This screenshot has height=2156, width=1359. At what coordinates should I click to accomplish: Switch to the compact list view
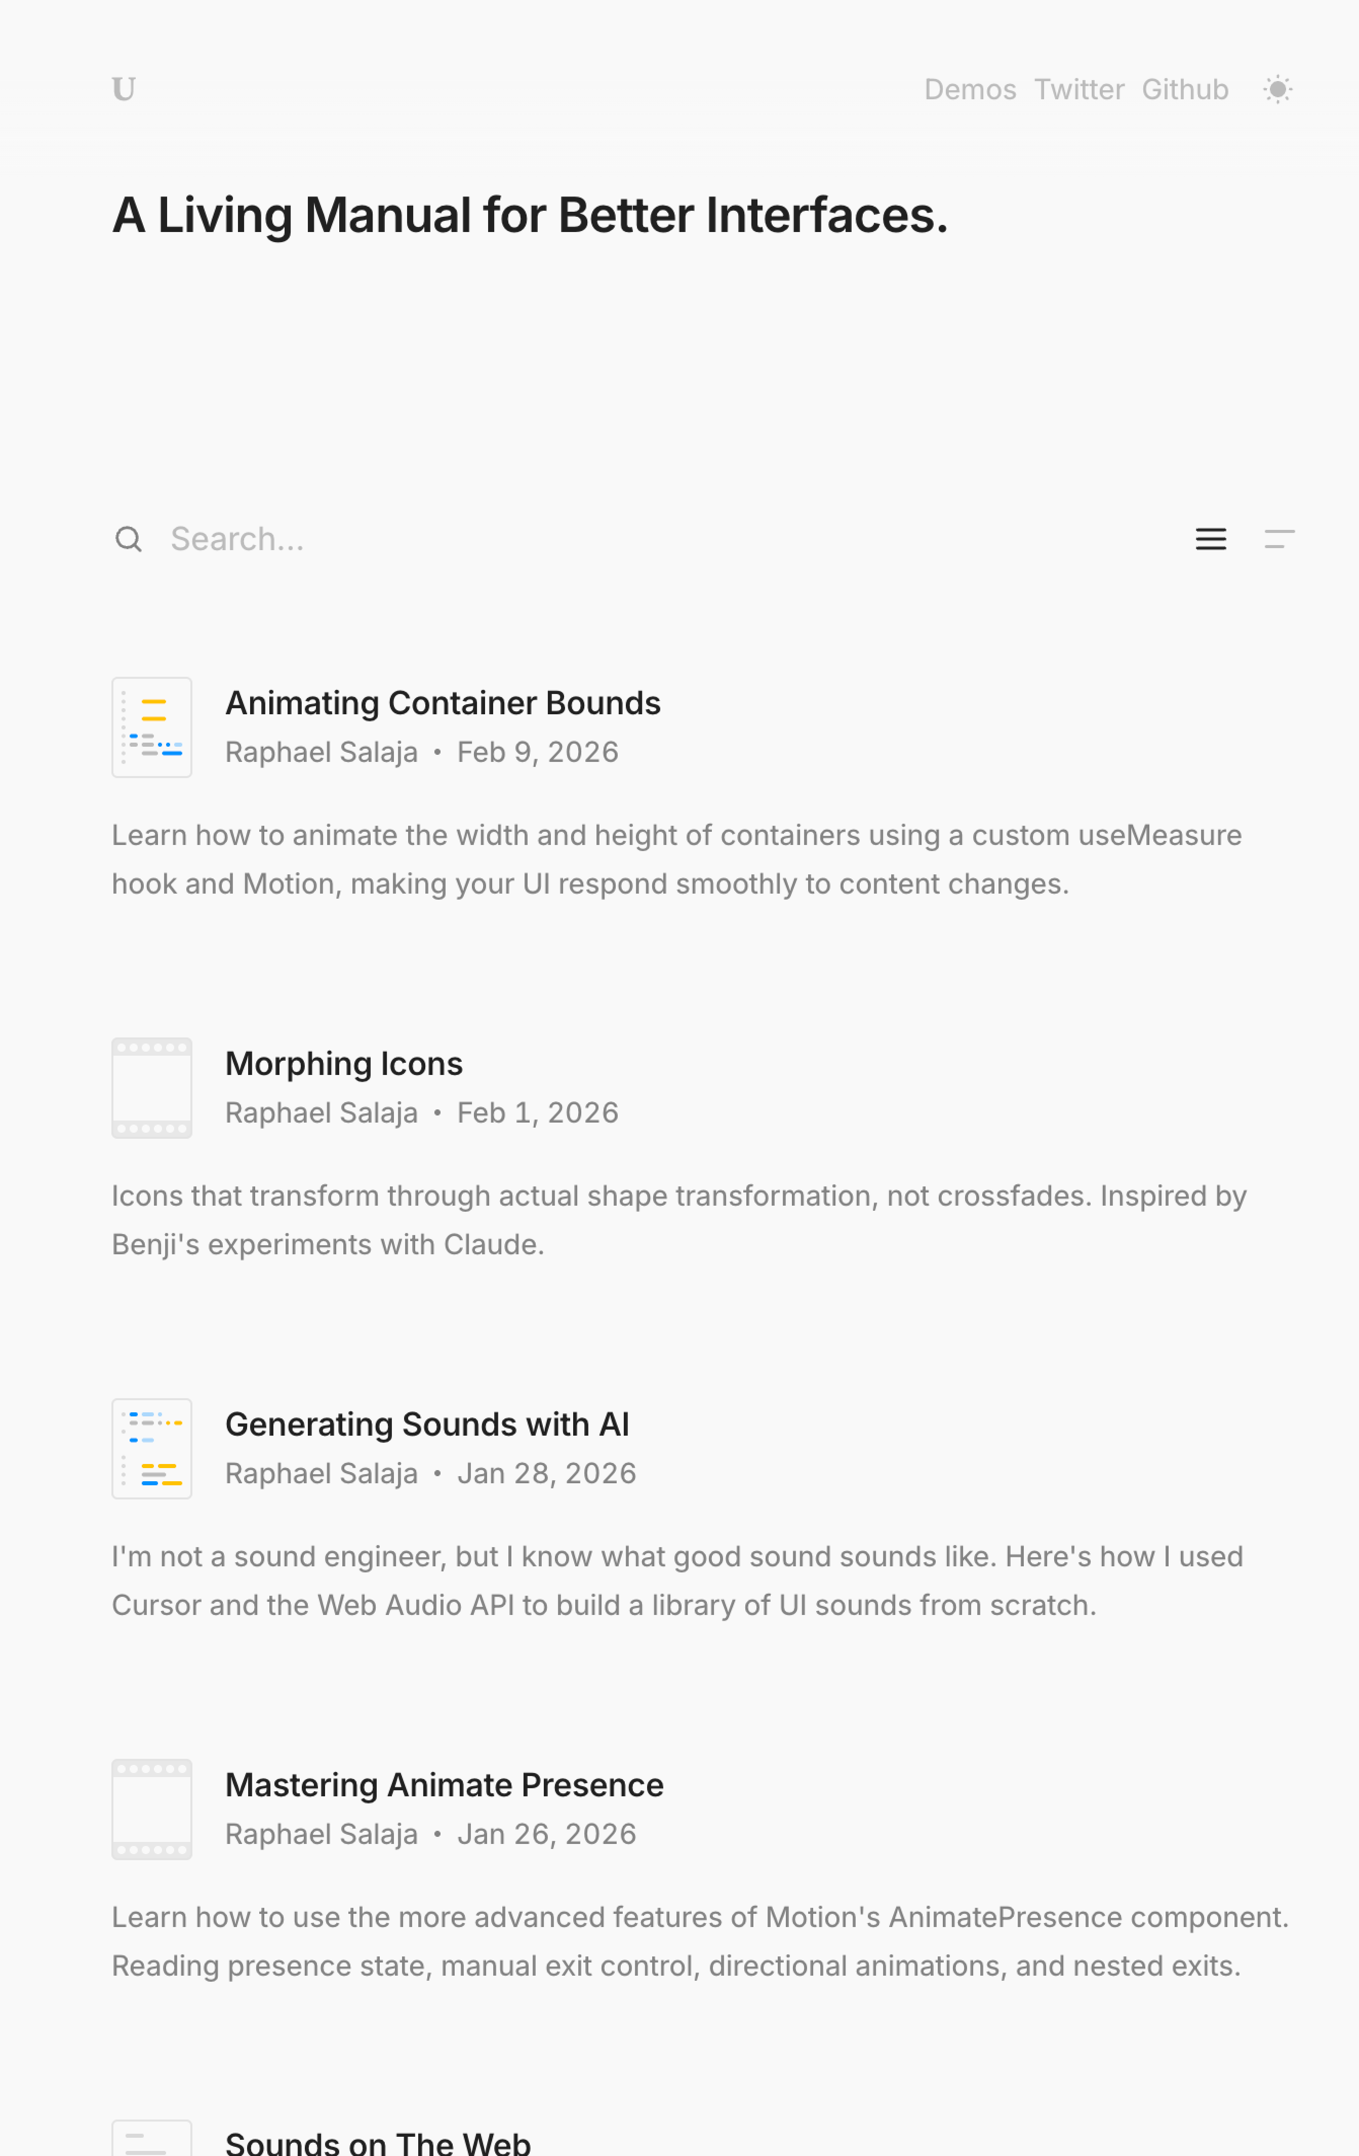pyautogui.click(x=1278, y=539)
